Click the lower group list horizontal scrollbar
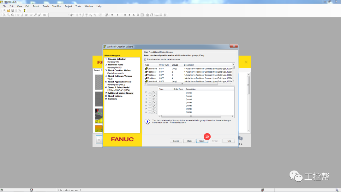Image resolution: width=341 pixels, height=192 pixels. (196, 116)
